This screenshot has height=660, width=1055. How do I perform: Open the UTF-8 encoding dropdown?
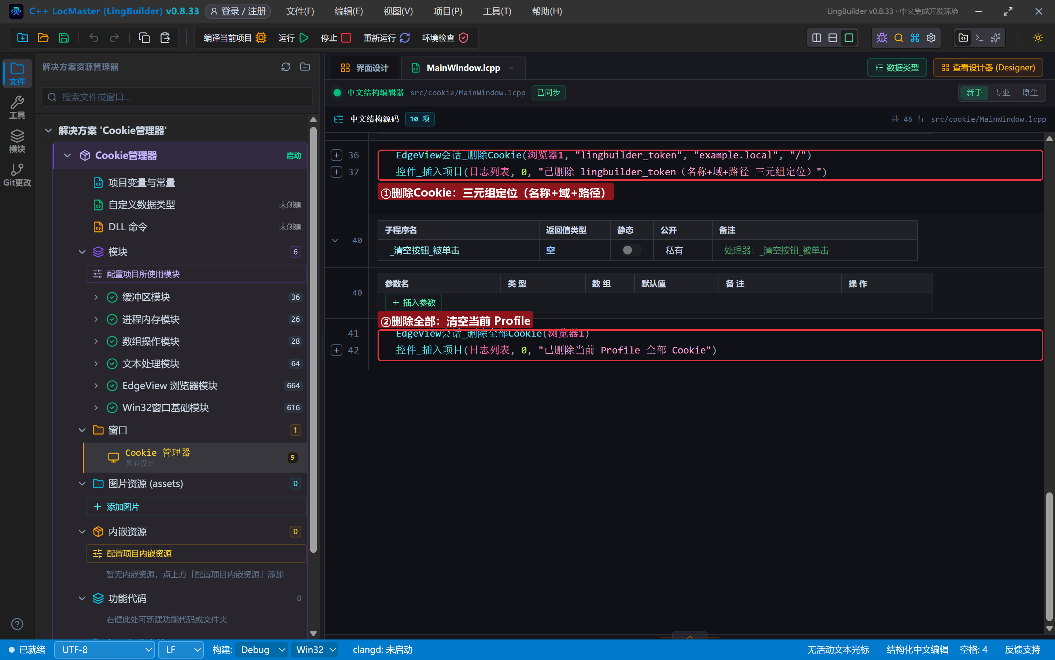(105, 649)
